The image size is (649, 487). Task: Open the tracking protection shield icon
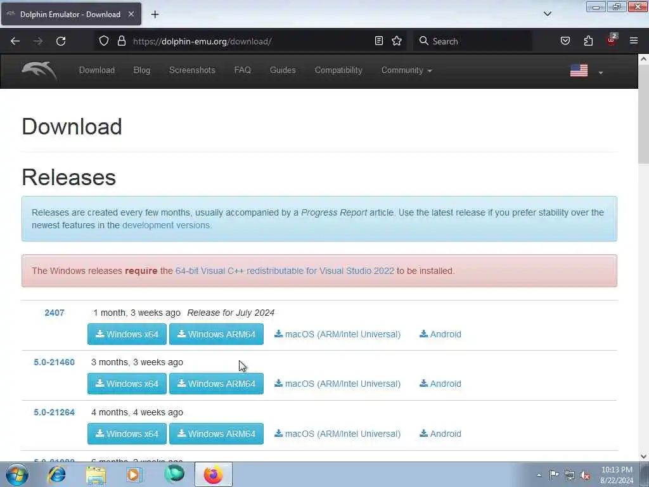(x=104, y=41)
